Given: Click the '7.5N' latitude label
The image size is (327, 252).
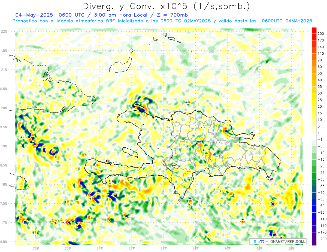Looking at the screenshot, I should [x=4, y=204].
